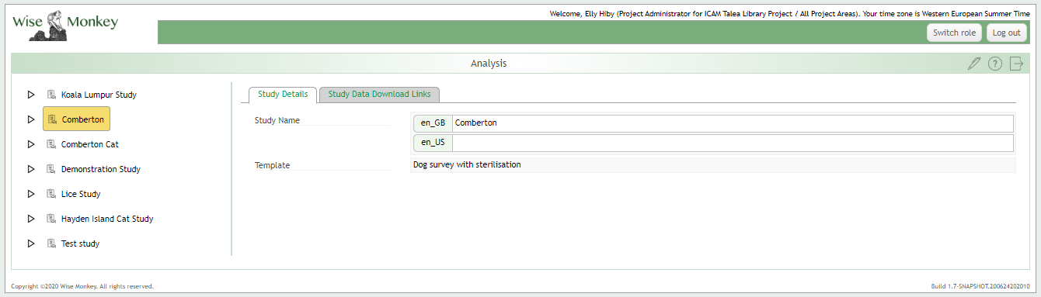The width and height of the screenshot is (1041, 297).
Task: Click the en_US language label
Action: [x=433, y=143]
